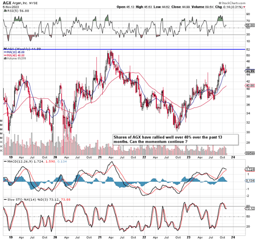258x241 pixels.
Task: Click the 1.724 MACD value tag
Action: pos(250,169)
